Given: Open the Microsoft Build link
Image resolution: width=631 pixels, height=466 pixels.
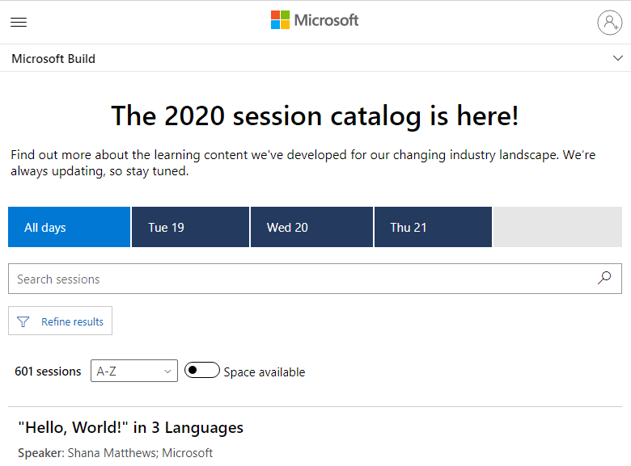Looking at the screenshot, I should tap(53, 59).
